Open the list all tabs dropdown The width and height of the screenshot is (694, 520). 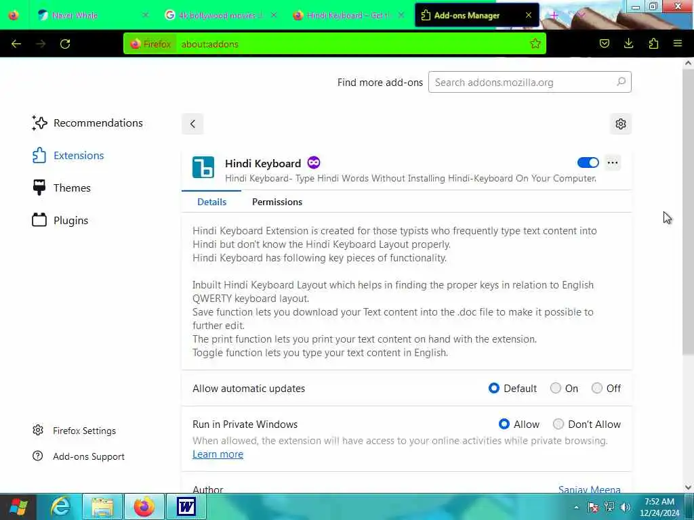[581, 15]
